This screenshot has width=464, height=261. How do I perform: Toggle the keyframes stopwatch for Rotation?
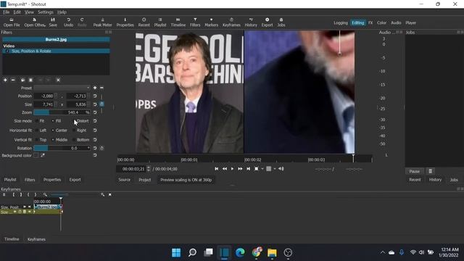point(101,148)
